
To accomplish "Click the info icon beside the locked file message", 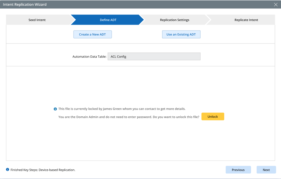I will pyautogui.click(x=55, y=109).
